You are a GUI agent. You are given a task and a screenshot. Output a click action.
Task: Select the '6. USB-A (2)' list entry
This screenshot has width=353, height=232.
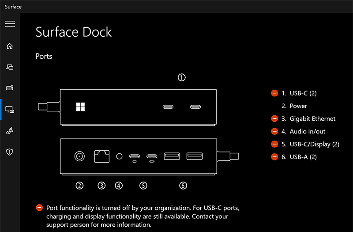(299, 157)
